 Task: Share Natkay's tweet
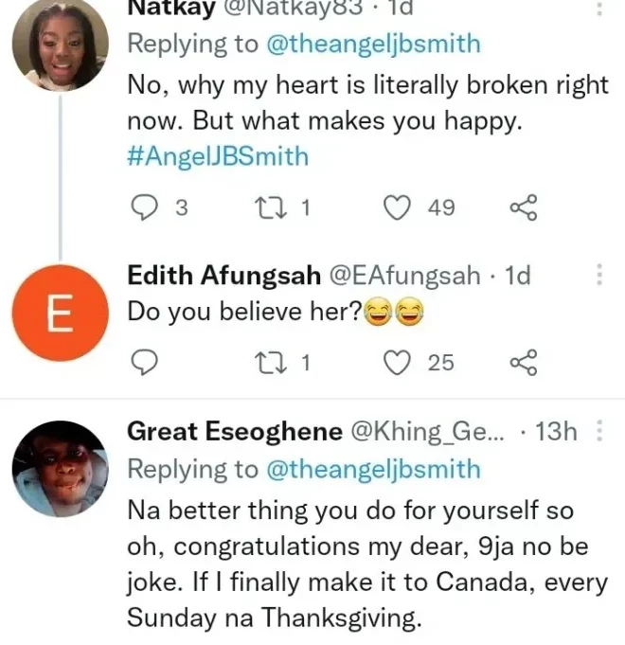click(x=524, y=207)
